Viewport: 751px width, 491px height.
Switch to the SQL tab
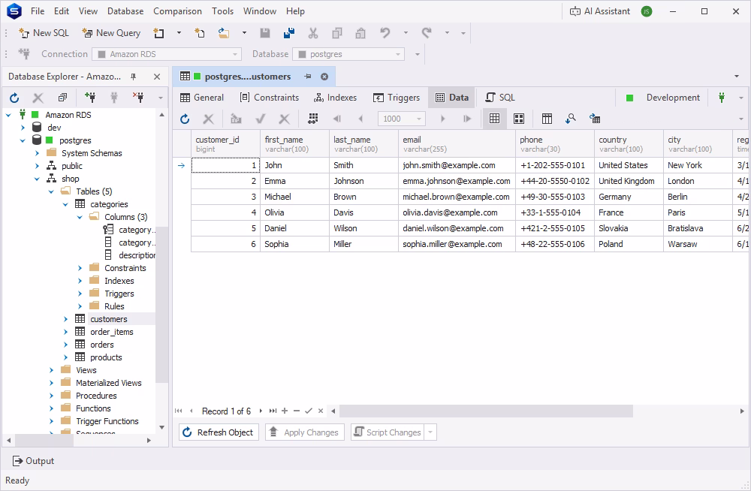tap(500, 98)
